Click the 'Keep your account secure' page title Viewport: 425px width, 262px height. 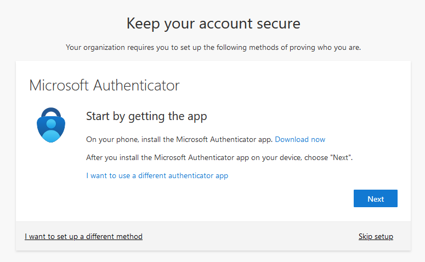pyautogui.click(x=213, y=24)
